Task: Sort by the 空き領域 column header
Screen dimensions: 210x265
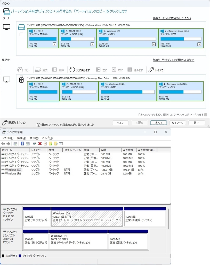Action: coord(128,150)
